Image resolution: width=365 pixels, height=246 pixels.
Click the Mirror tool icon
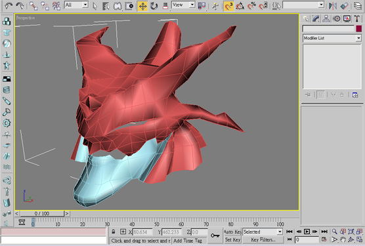click(x=333, y=6)
